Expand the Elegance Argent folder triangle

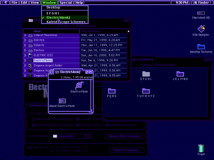pyautogui.click(x=25, y=65)
